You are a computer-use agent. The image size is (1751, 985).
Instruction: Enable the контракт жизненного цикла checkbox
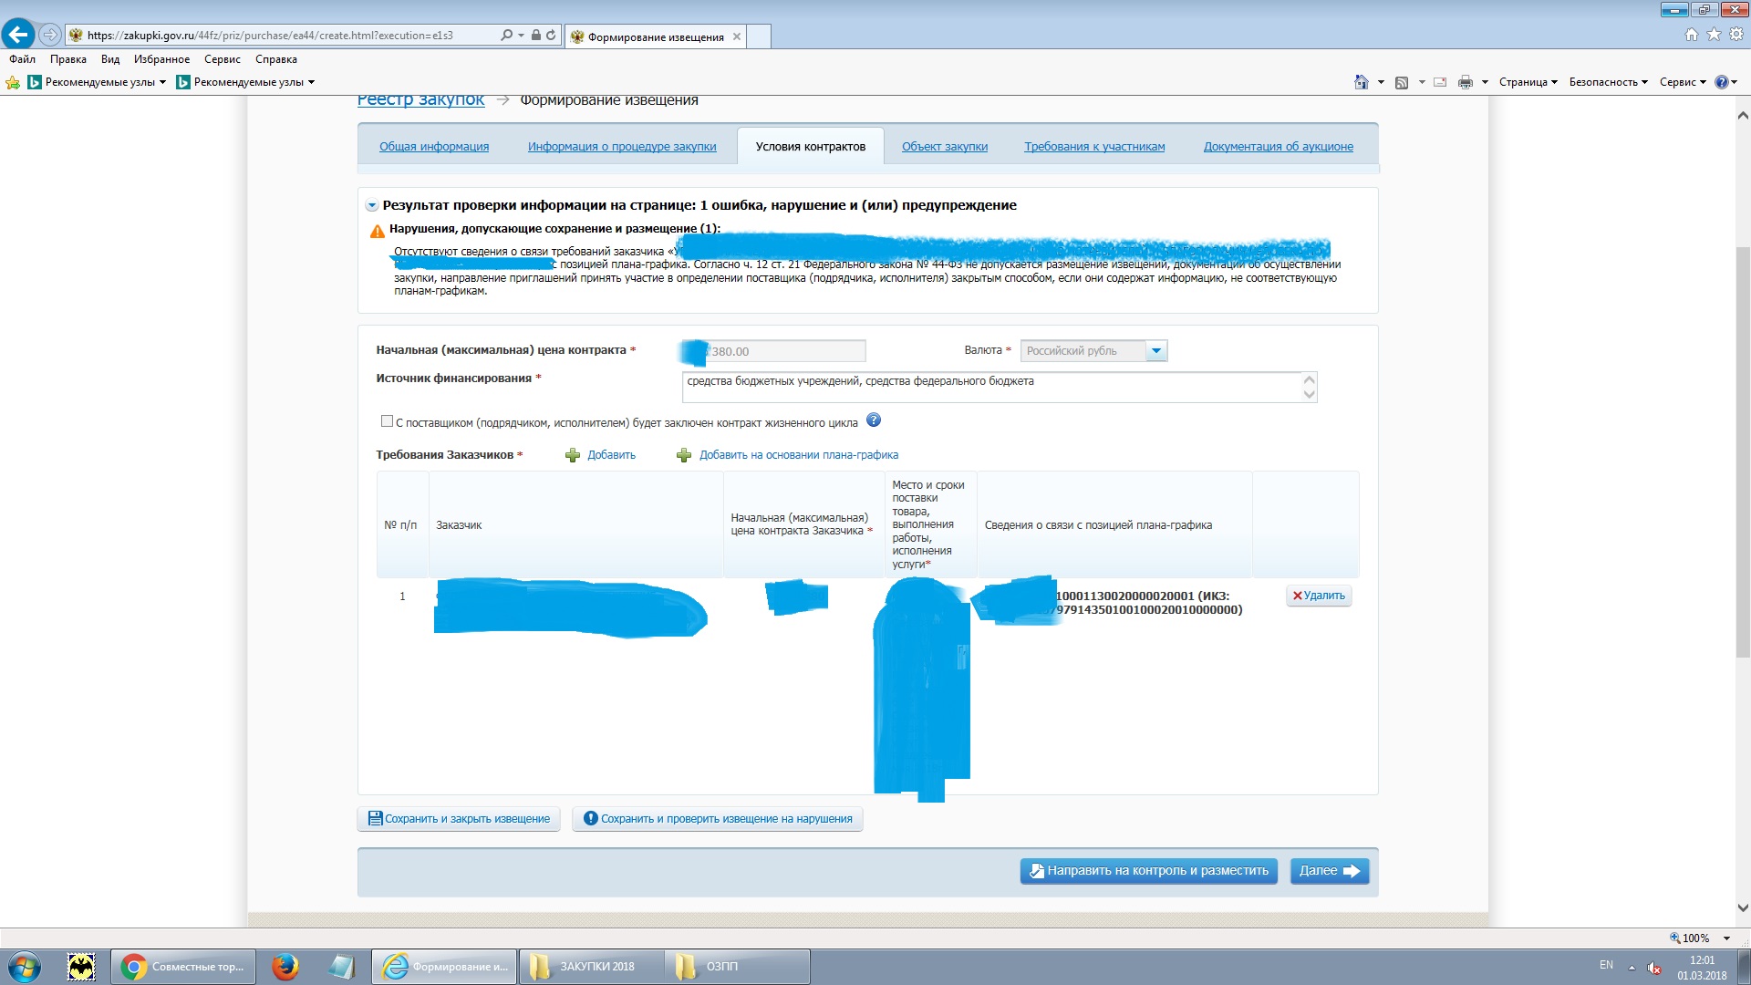coord(387,421)
